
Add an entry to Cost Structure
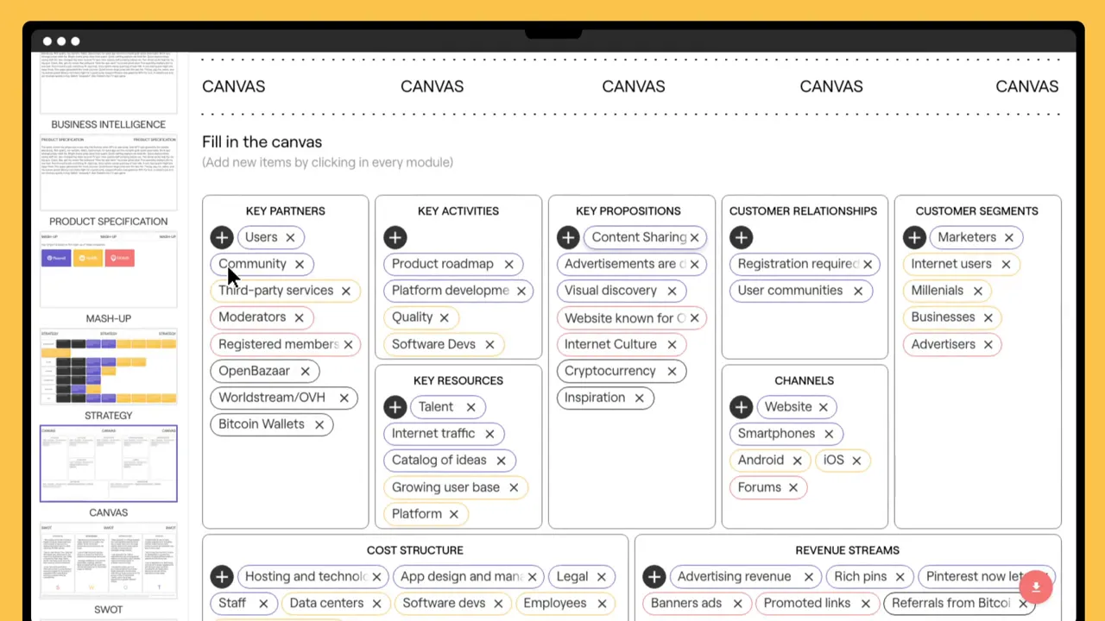(x=221, y=576)
